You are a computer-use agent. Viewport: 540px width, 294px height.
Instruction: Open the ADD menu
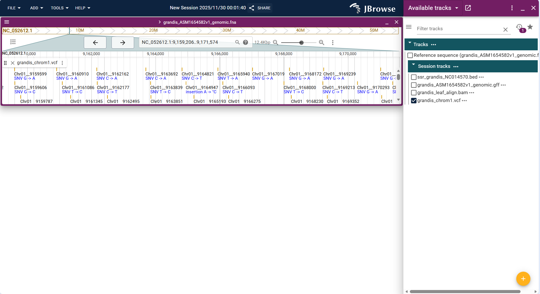click(x=36, y=8)
